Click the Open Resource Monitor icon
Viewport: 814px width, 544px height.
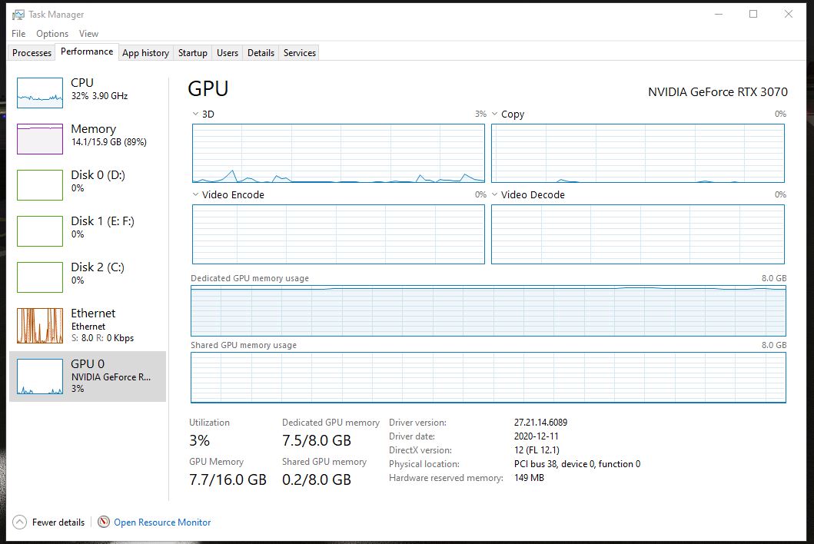coord(104,522)
